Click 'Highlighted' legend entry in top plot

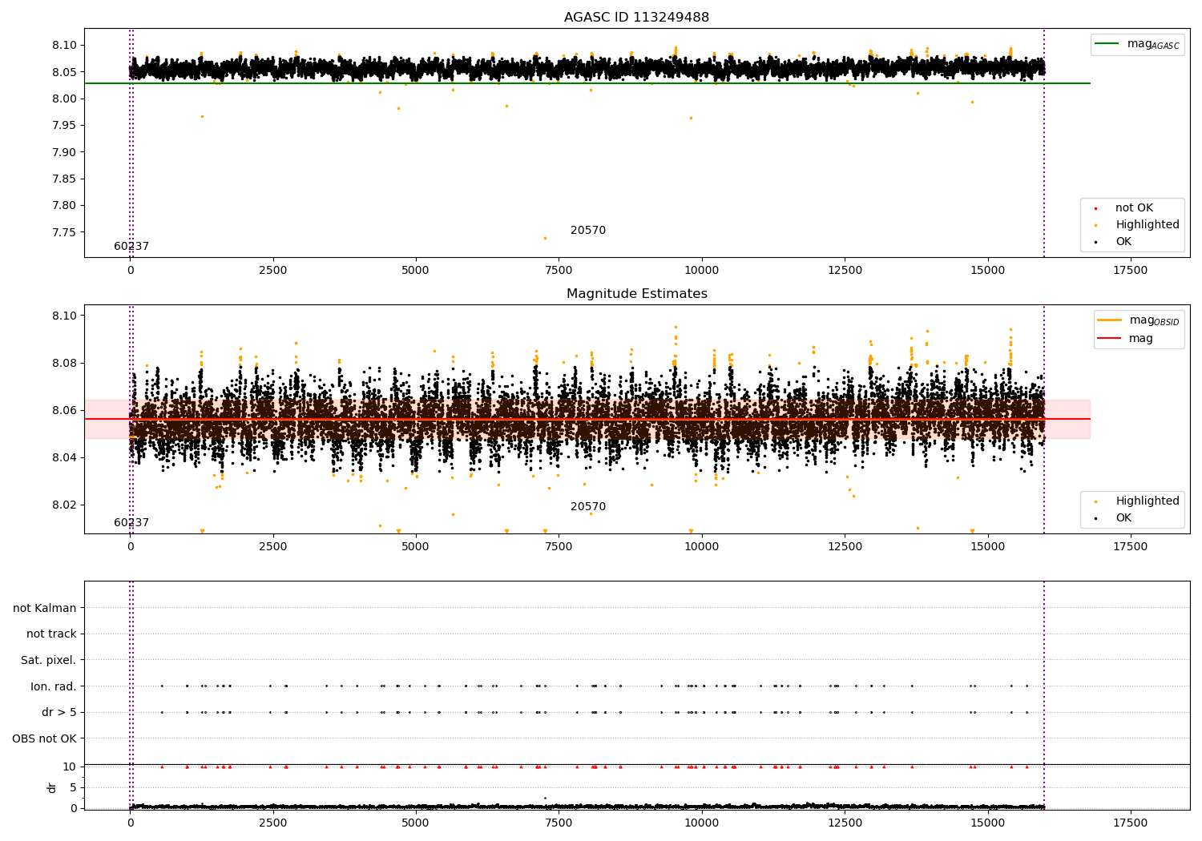coord(1147,225)
